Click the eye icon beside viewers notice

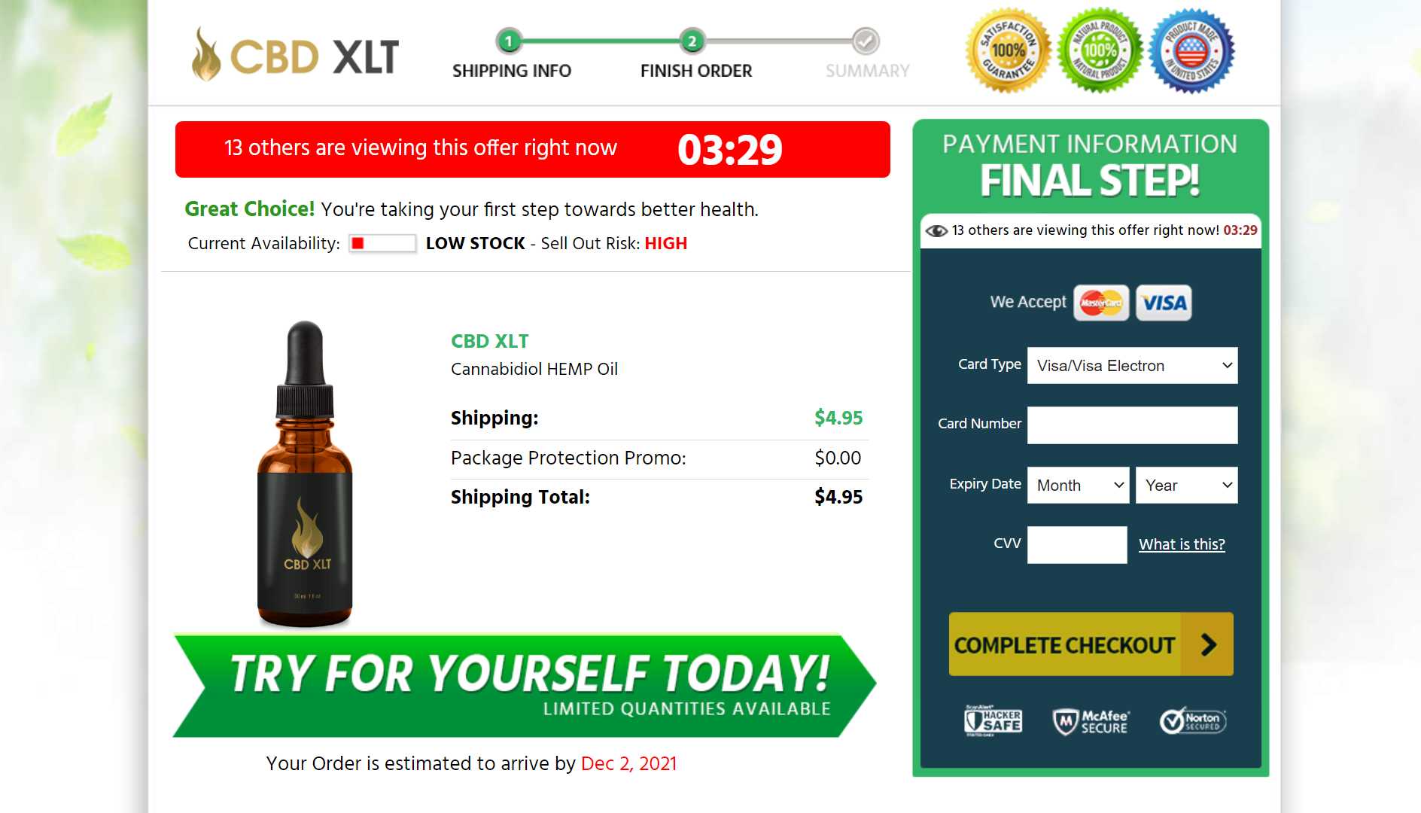936,231
